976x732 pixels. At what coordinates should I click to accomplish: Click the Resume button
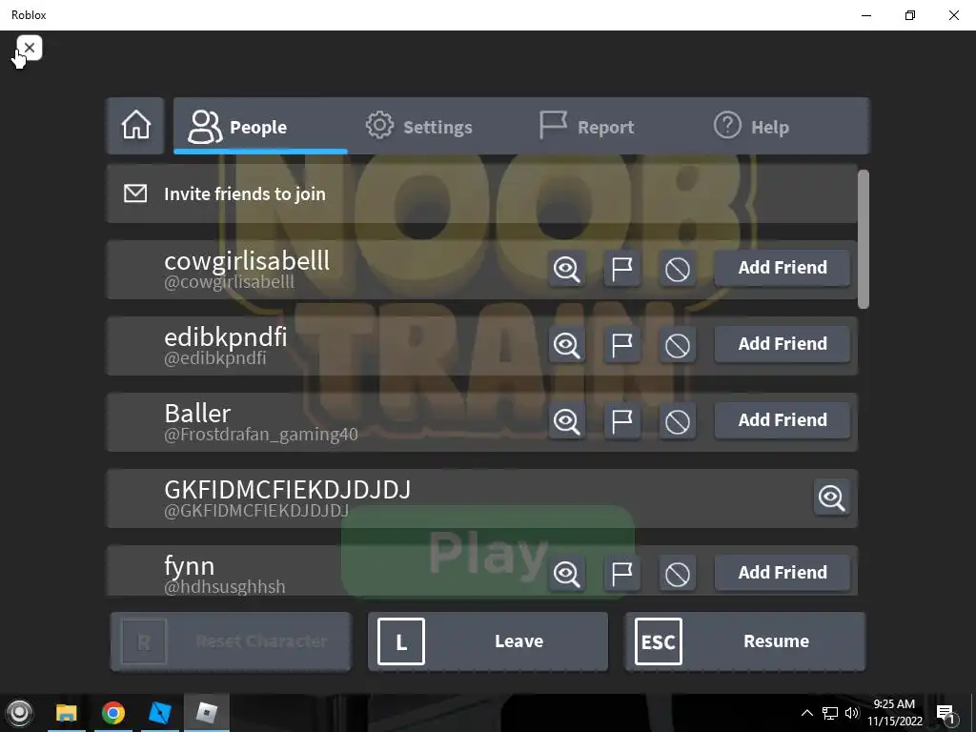745,641
